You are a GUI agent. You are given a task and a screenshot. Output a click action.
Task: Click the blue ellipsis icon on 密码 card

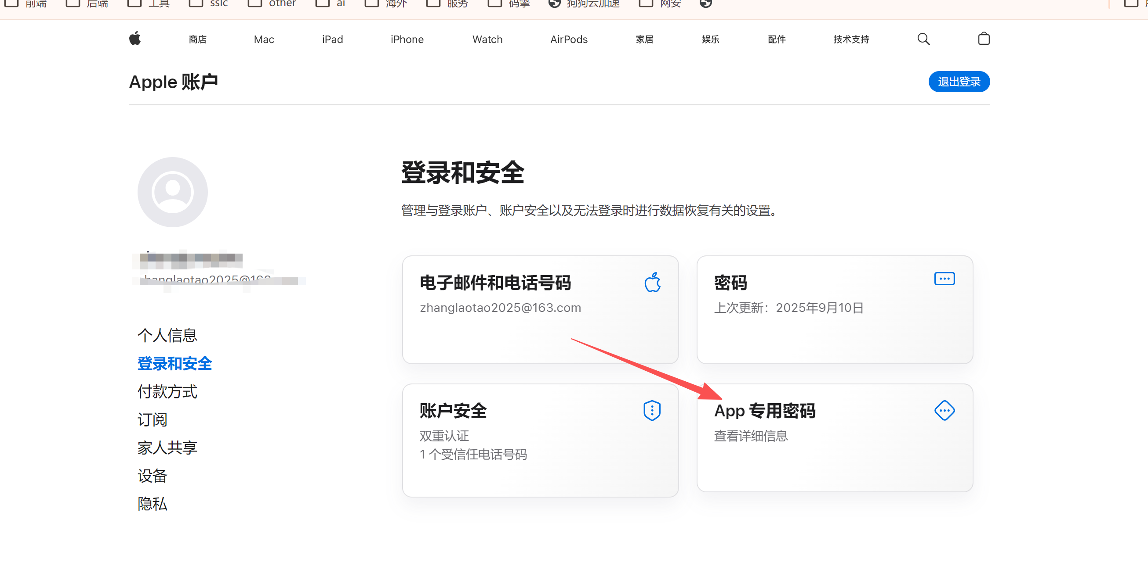click(x=945, y=279)
